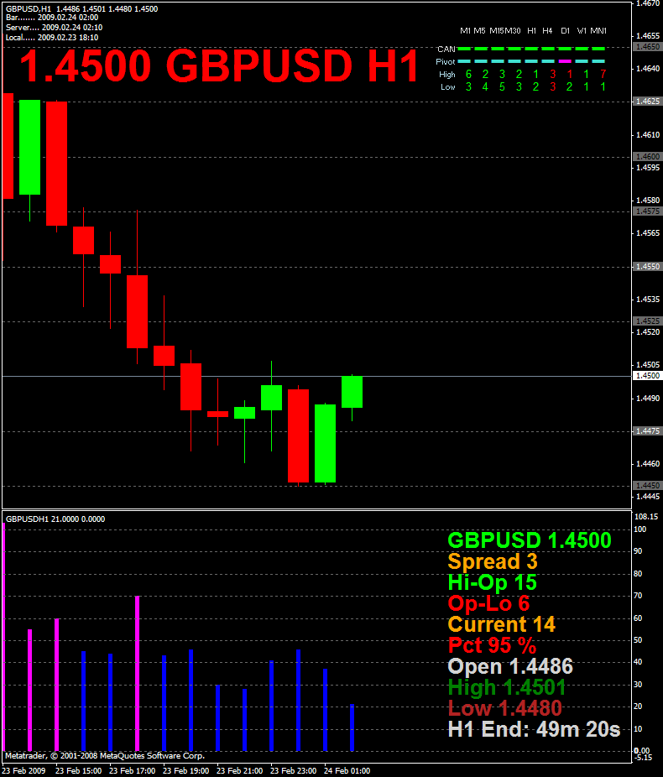The width and height of the screenshot is (663, 777).
Task: Select the "Server.... 2009.02.24 02:10" line
Action: (54, 28)
